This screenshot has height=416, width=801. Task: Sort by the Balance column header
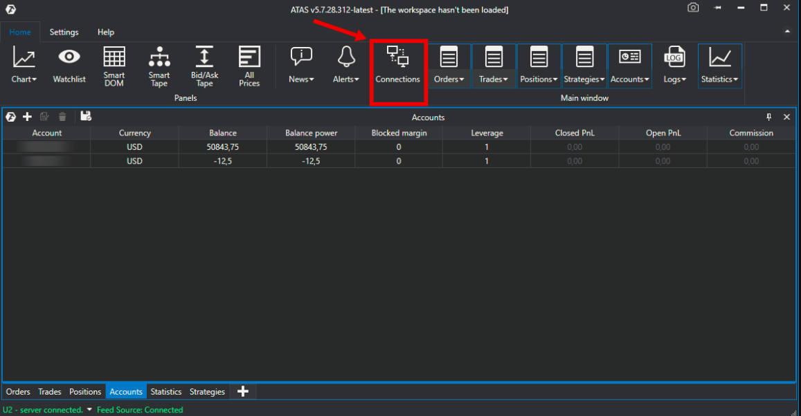click(223, 133)
